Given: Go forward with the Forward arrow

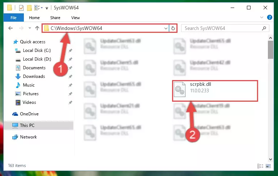Looking at the screenshot, I should [21, 28].
